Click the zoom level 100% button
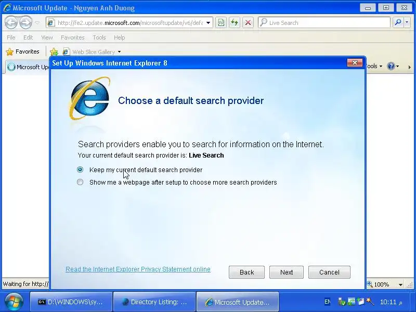This screenshot has height=312, width=416. click(x=379, y=284)
